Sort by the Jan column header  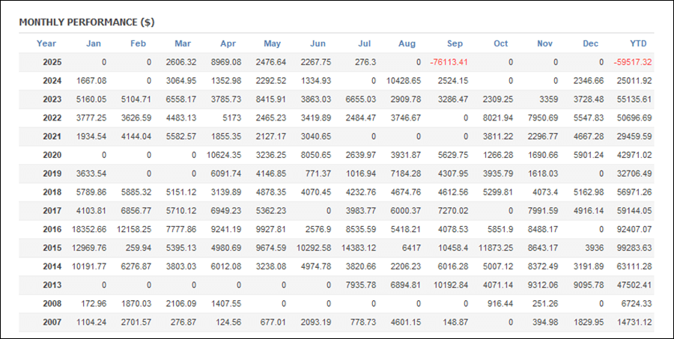click(x=94, y=43)
